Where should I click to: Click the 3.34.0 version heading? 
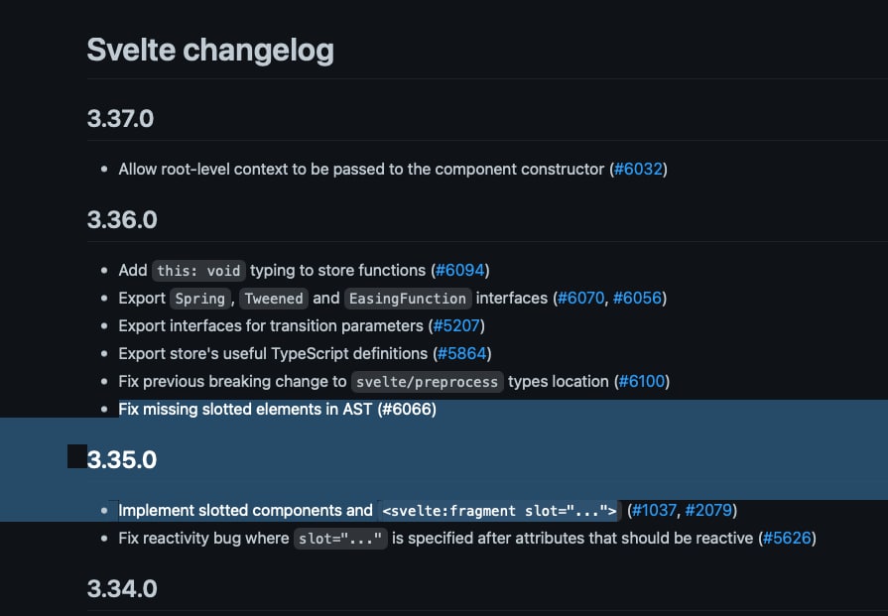pos(122,589)
